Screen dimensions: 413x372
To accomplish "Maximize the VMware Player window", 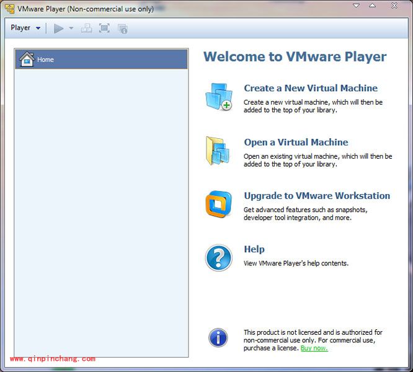I will pos(373,6).
